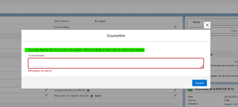Close the Soumettre dialog with the X
The height and width of the screenshot is (107, 238).
click(207, 25)
